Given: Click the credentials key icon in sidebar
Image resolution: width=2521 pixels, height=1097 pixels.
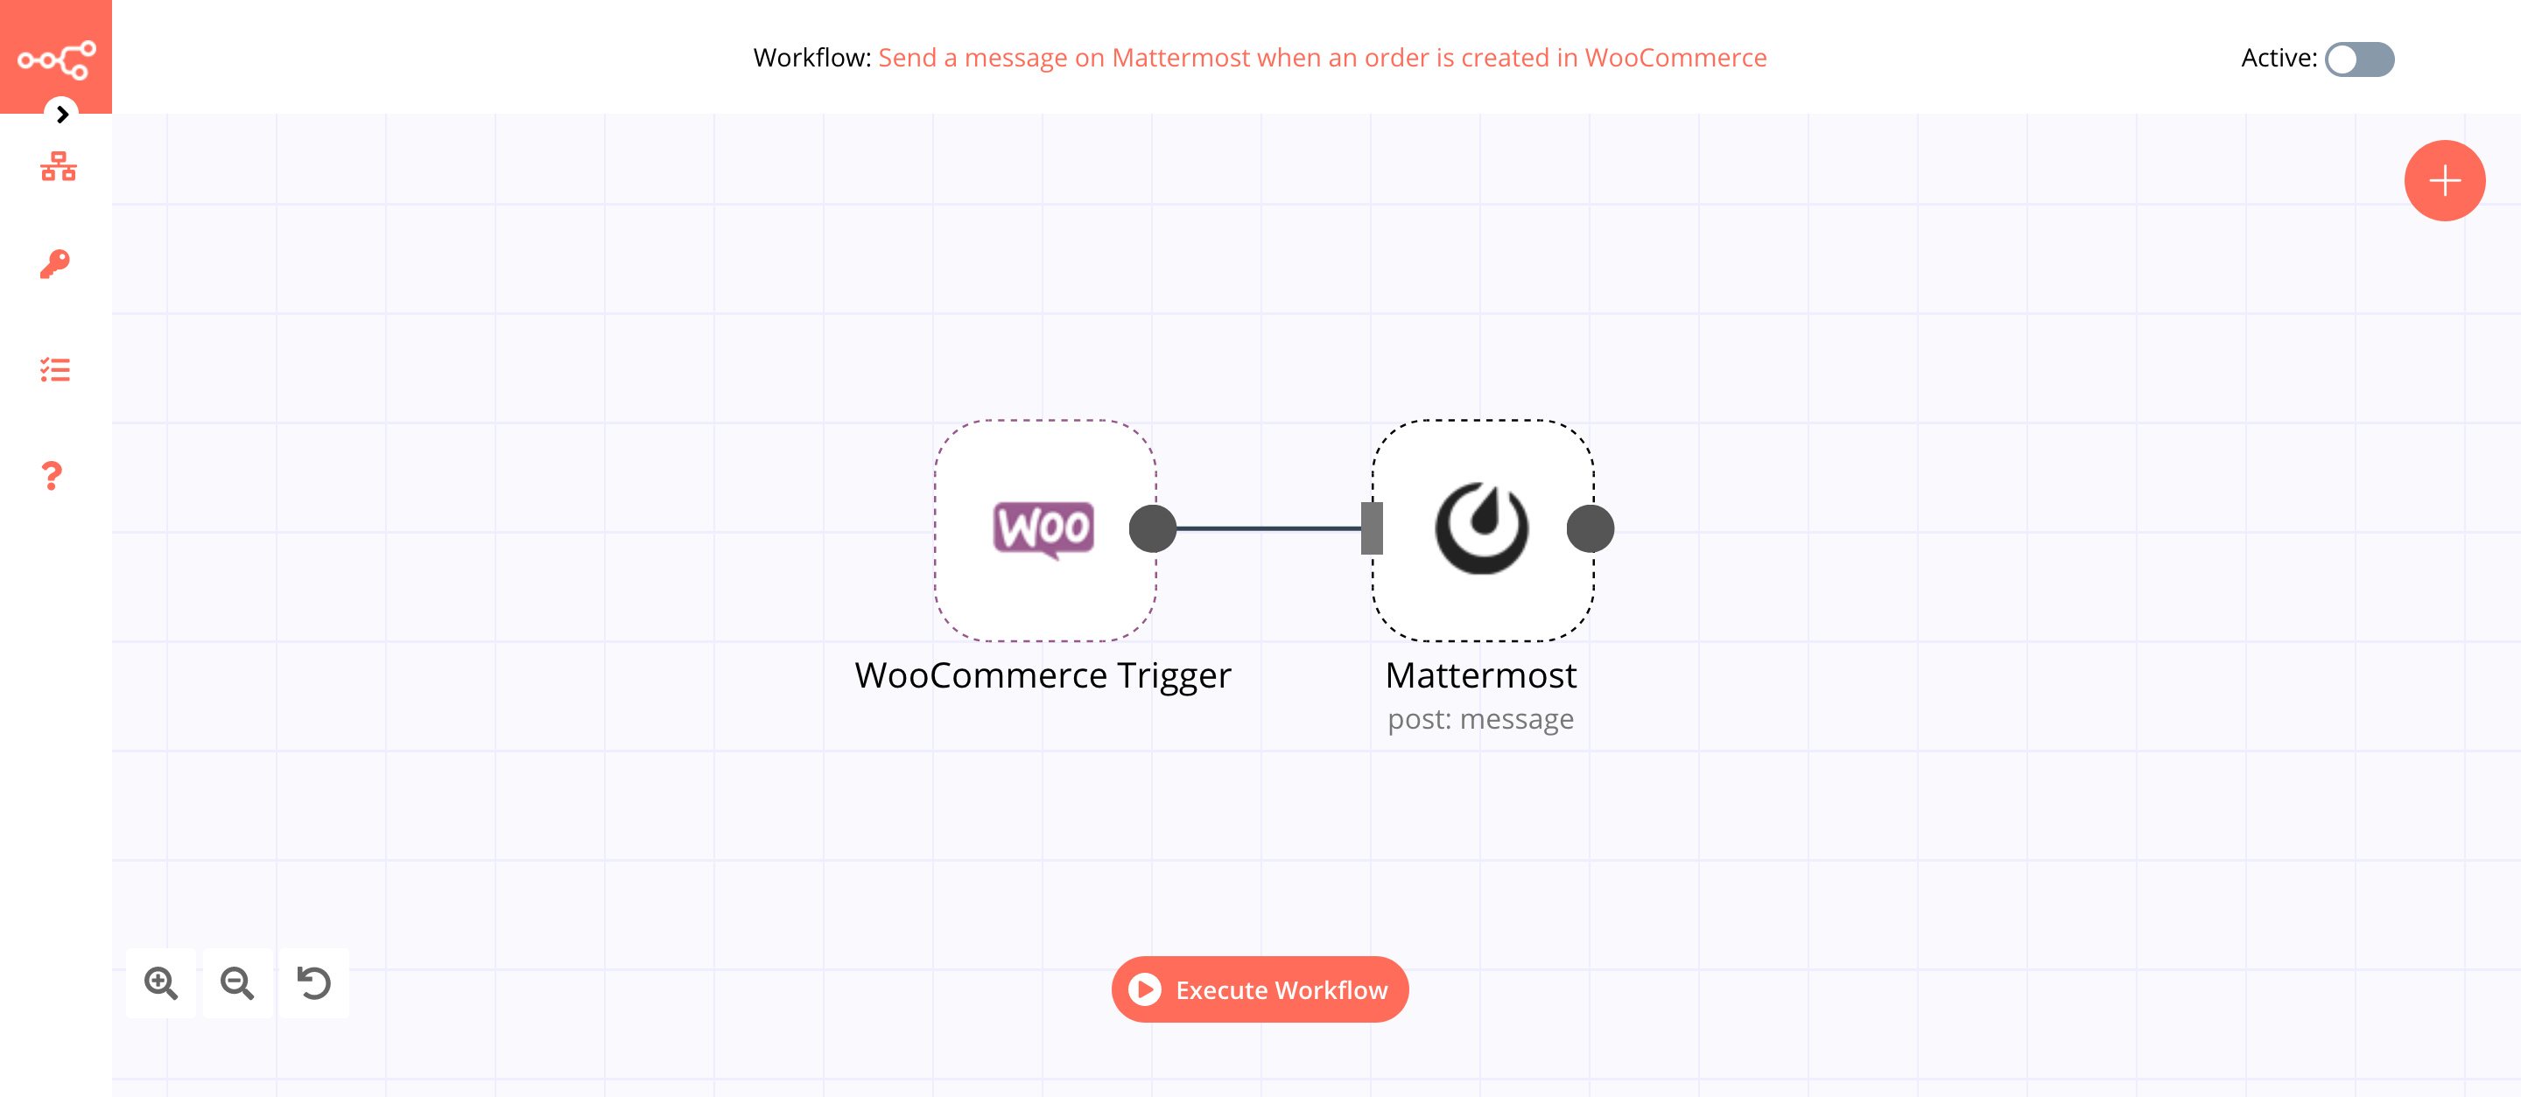Looking at the screenshot, I should pos(54,263).
